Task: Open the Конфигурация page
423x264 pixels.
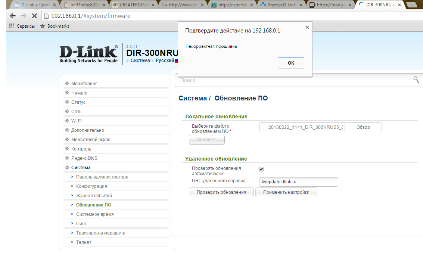Action: point(116,186)
